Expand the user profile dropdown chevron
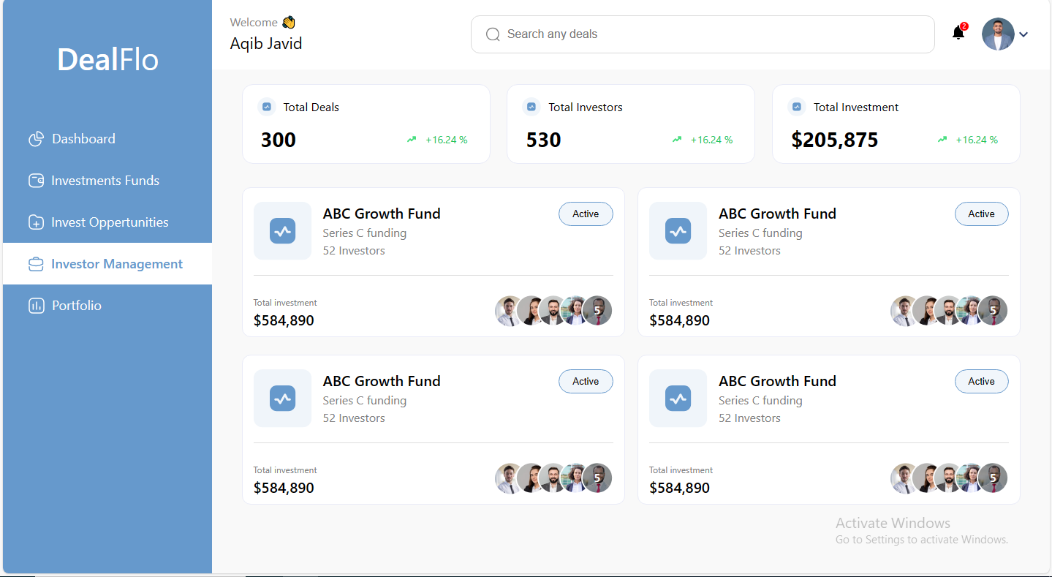Viewport: 1052px width, 577px height. coord(1023,34)
